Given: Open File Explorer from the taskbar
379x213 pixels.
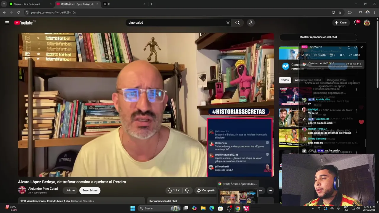Looking at the screenshot, I should coord(203,208).
